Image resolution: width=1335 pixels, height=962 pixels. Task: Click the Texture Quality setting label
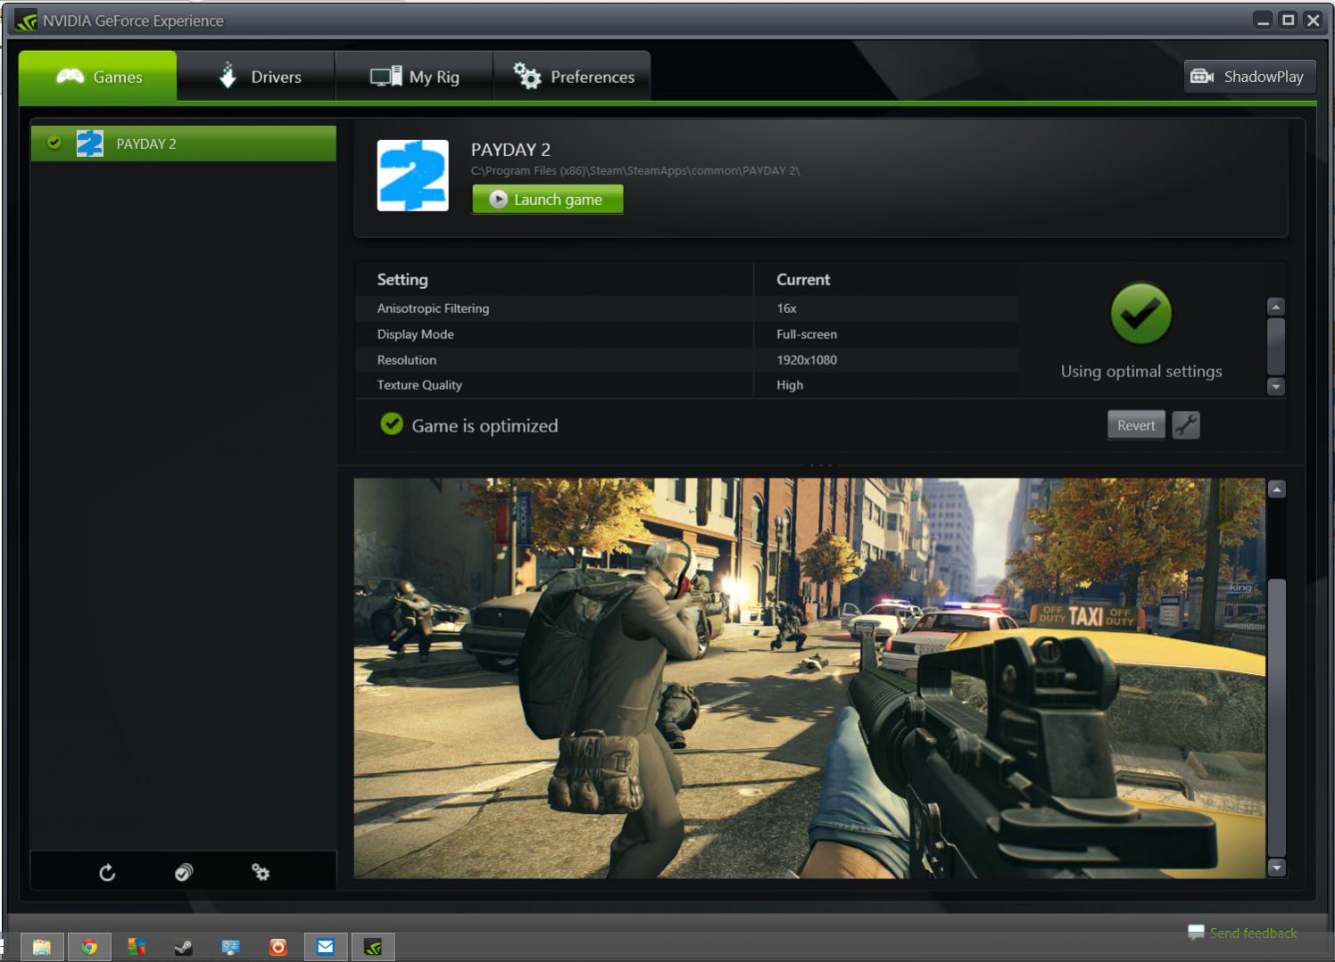pos(419,385)
